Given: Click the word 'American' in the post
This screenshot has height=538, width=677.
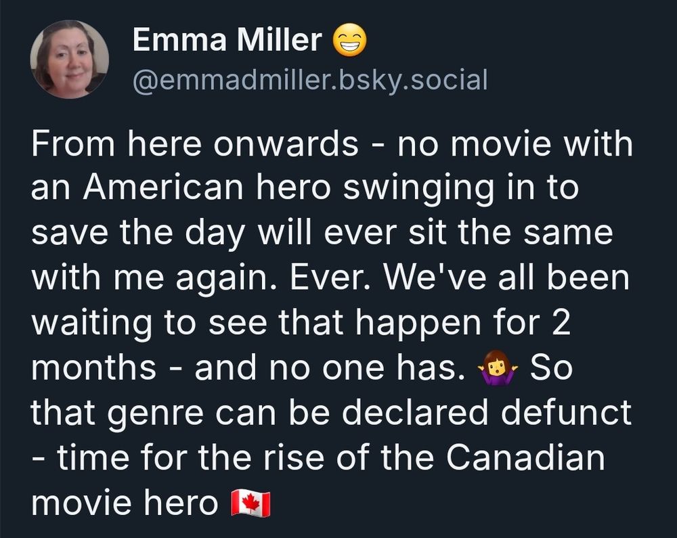Looking at the screenshot, I should coord(163,187).
